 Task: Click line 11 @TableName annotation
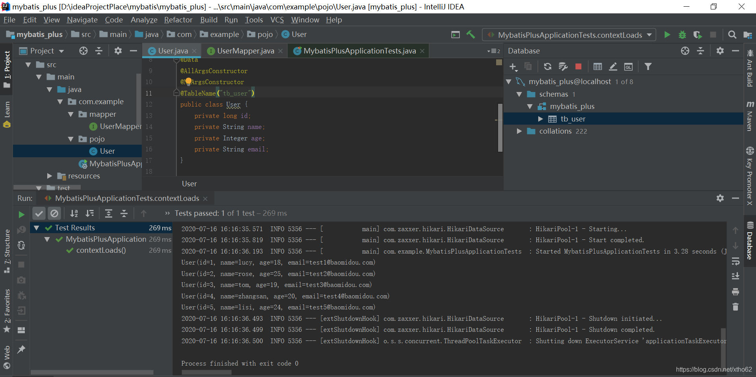[x=217, y=93]
